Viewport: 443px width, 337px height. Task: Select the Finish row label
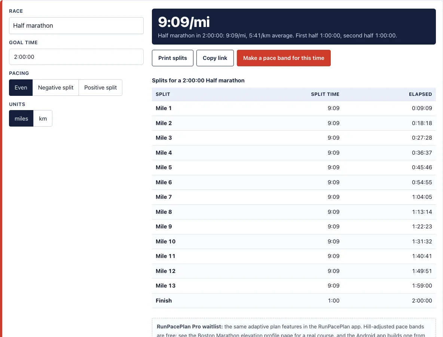click(x=164, y=301)
